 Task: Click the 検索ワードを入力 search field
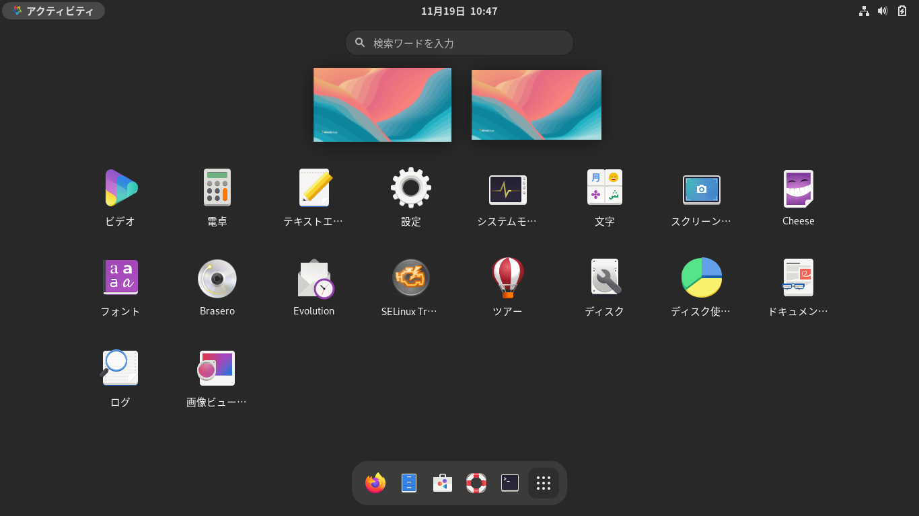point(459,42)
